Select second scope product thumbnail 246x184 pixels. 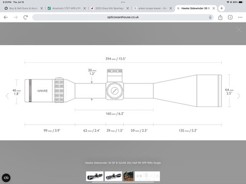113,176
